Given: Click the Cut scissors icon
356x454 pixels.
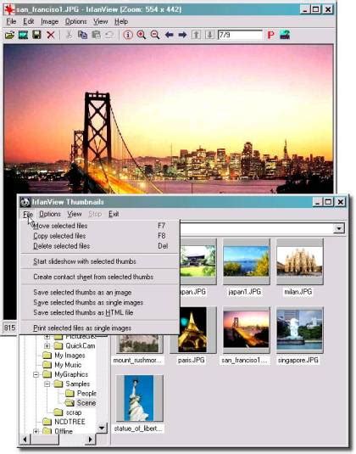Looking at the screenshot, I should click(69, 36).
